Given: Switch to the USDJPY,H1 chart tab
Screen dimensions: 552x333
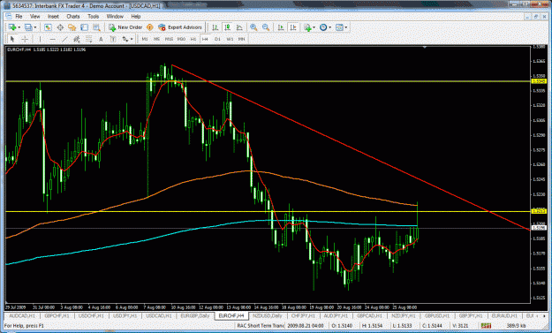Looking at the screenshot, I should 125,316.
